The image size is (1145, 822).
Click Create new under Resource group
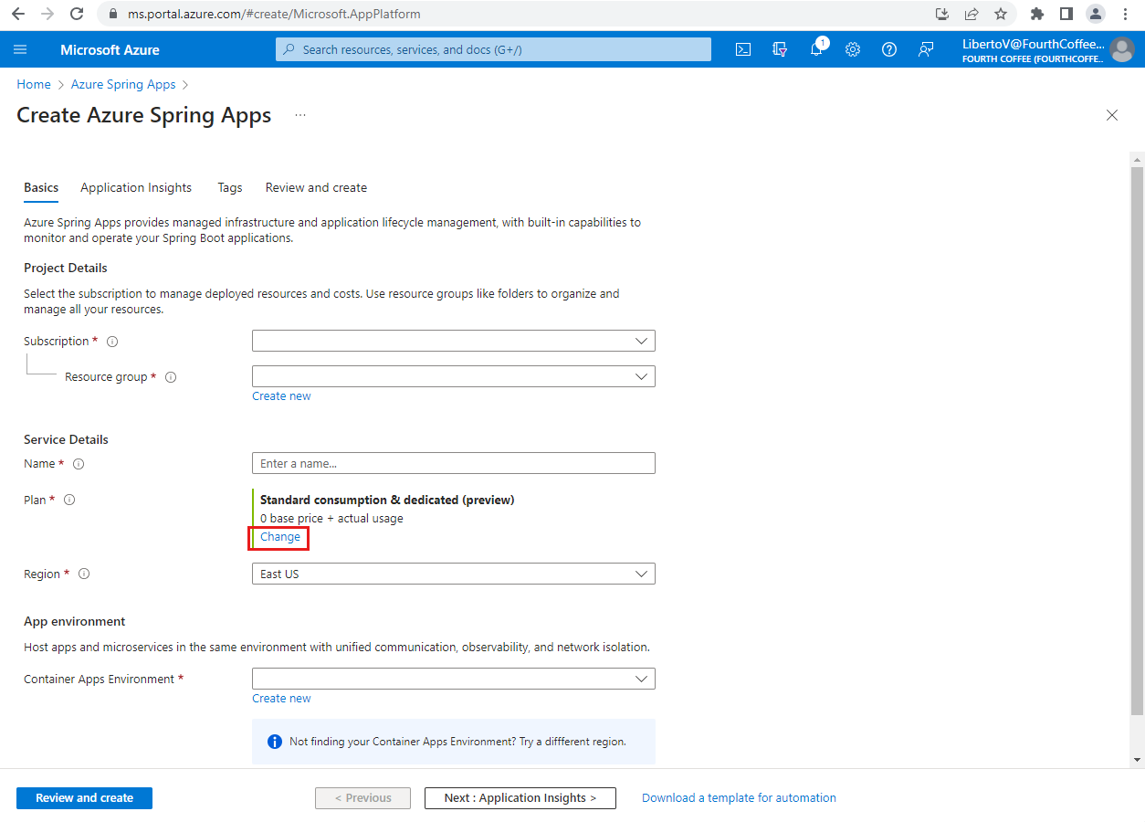click(x=281, y=396)
